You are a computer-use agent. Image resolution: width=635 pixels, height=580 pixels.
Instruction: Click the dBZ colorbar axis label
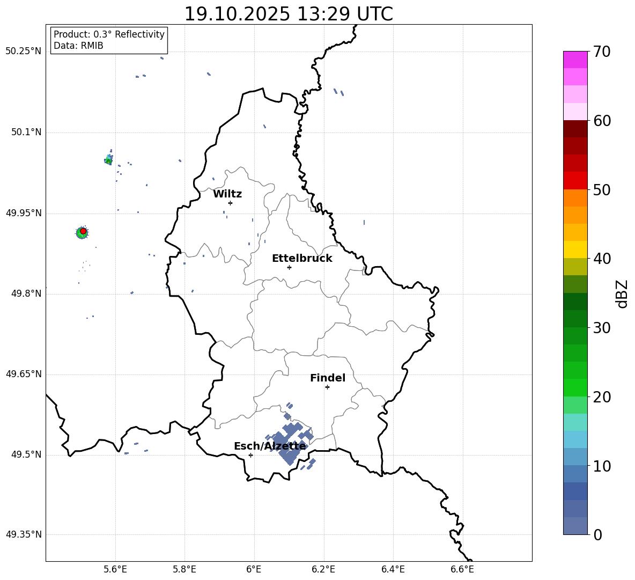coord(622,293)
